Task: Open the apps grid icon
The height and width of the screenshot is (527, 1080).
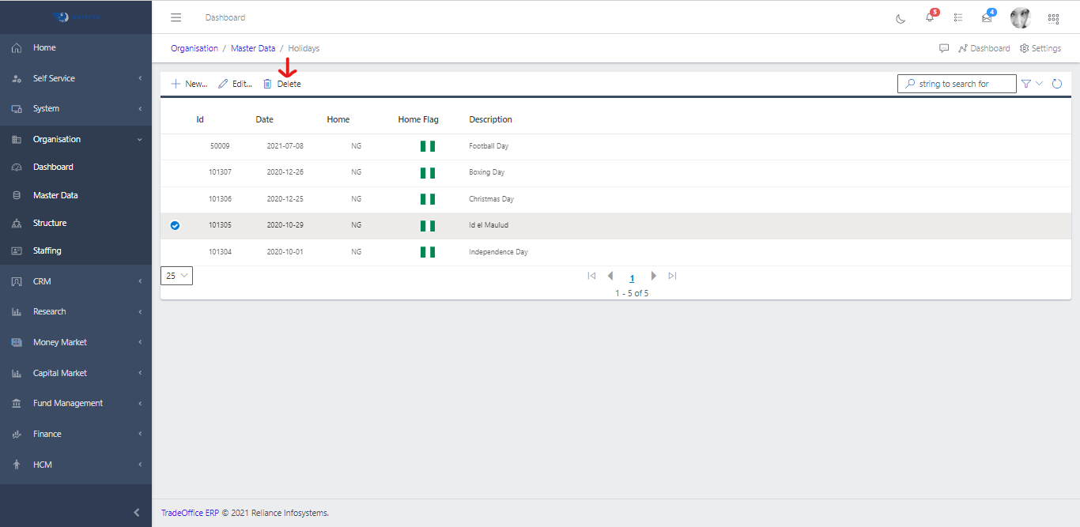Action: (1053, 18)
